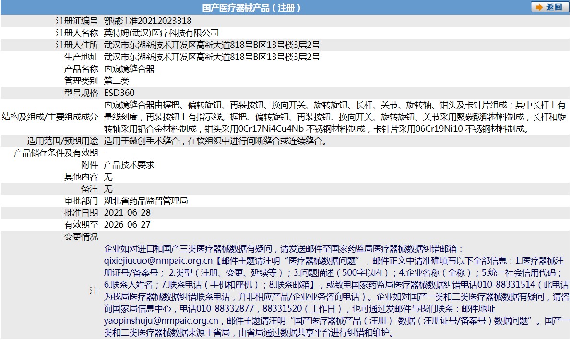The image size is (570, 340).
Task: Click the 注册证编号 label
Action: click(x=77, y=21)
